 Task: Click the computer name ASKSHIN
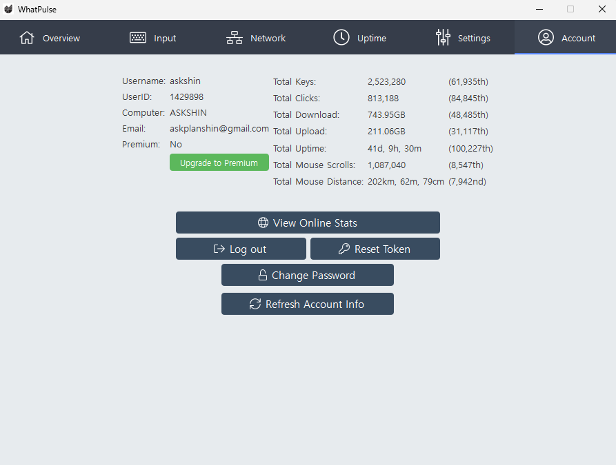(x=188, y=112)
